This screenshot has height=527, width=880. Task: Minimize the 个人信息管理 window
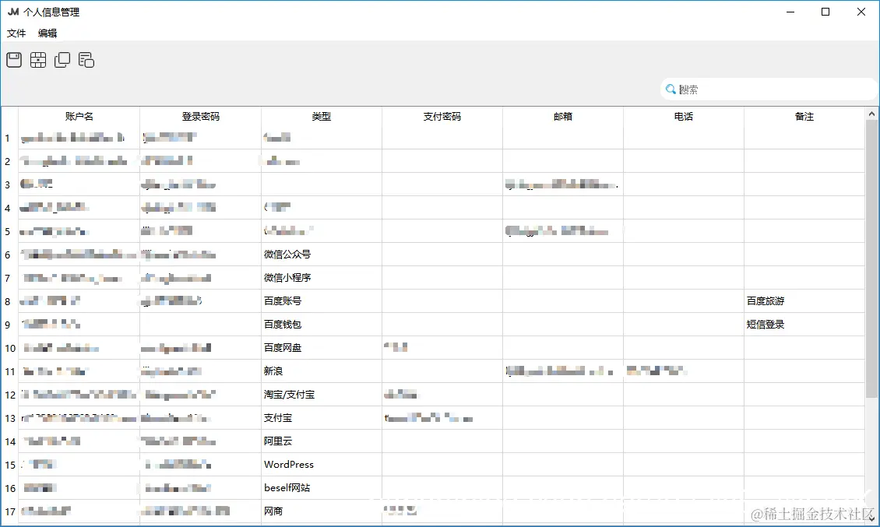point(790,12)
